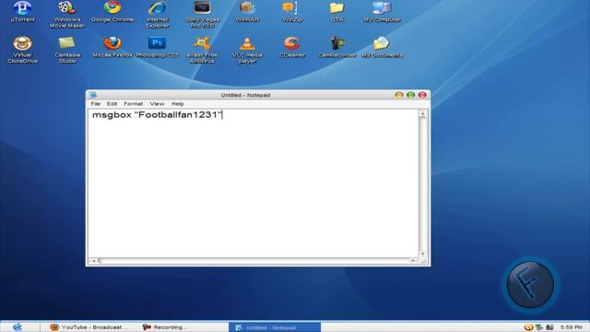590x332 pixels.
Task: Click the taskbar clock showing 5:59 PM
Action: pyautogui.click(x=571, y=327)
